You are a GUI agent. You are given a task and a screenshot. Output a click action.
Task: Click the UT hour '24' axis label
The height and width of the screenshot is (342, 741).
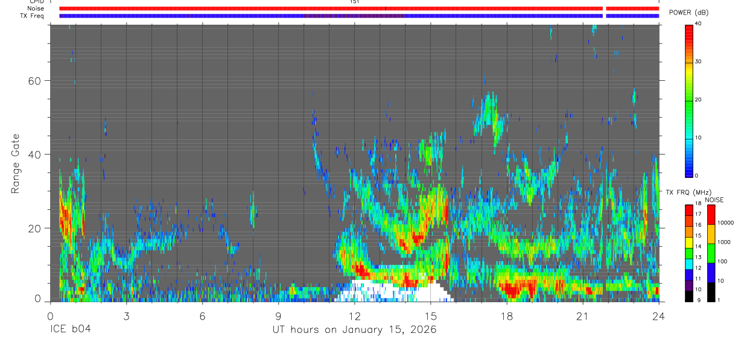point(659,316)
